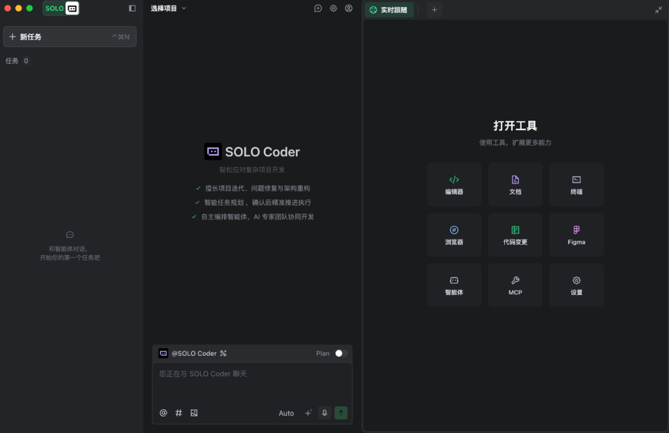Open the 代码变更 (Code Changes) tool
The width and height of the screenshot is (669, 433).
click(515, 235)
